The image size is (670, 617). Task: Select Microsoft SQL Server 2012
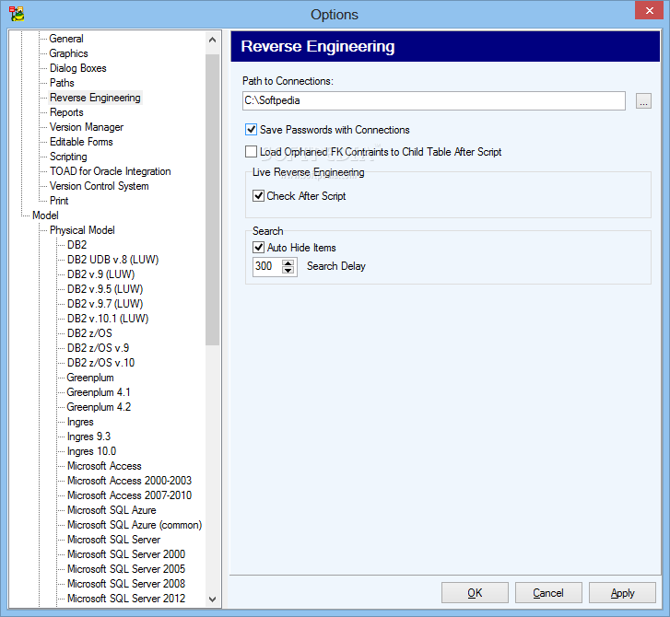(126, 599)
